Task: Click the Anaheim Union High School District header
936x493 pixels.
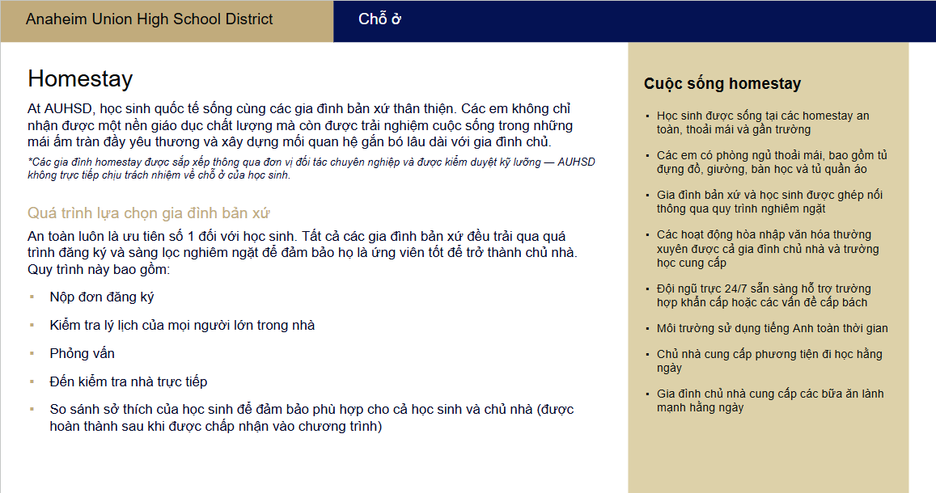Action: 150,19
